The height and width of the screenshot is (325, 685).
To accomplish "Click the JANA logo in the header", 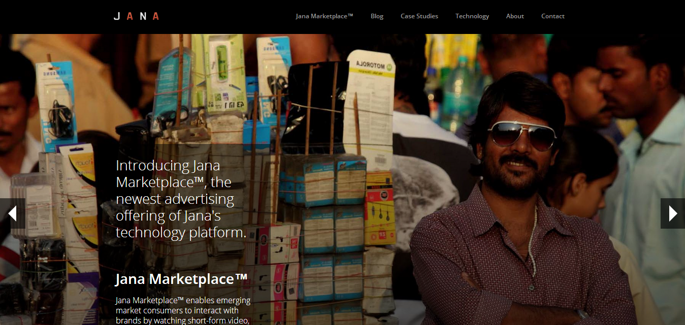I will (x=136, y=16).
